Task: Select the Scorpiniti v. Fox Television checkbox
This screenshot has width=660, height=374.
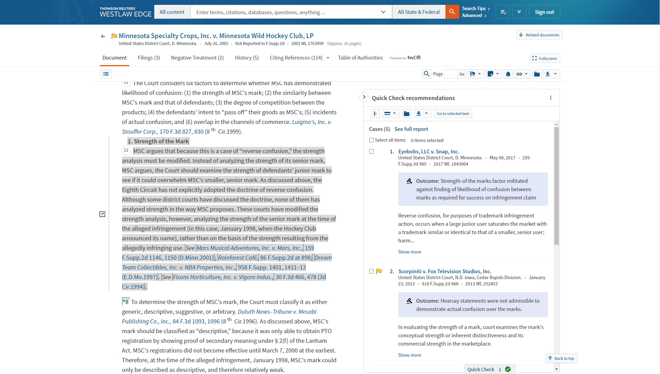Action: pos(371,271)
